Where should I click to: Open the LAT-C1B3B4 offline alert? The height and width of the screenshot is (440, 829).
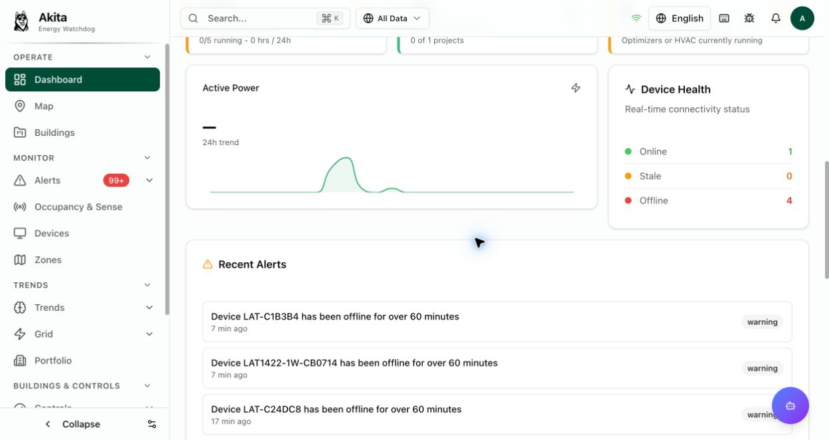[497, 322]
